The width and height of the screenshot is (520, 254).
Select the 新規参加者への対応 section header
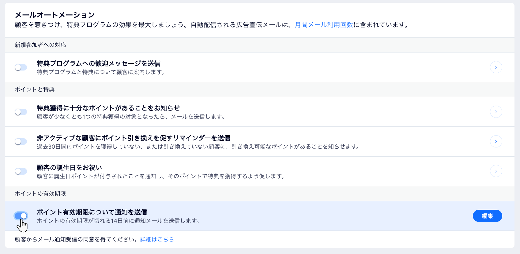click(x=40, y=45)
